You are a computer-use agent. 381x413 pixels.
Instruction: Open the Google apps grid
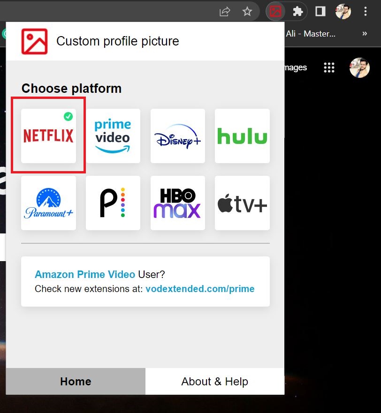click(329, 68)
